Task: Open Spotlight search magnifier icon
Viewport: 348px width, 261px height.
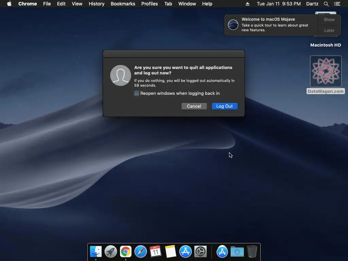Action: [x=326, y=4]
